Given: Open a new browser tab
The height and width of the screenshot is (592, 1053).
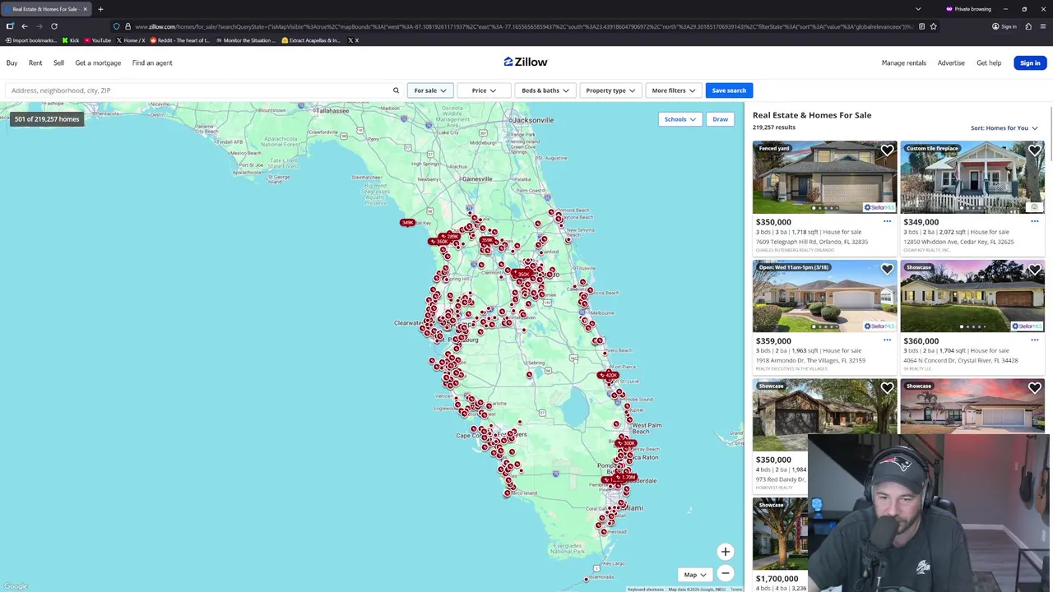Looking at the screenshot, I should 100,9.
